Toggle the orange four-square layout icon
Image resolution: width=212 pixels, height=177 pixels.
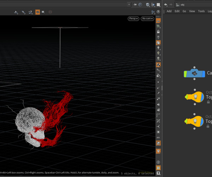click(159, 168)
